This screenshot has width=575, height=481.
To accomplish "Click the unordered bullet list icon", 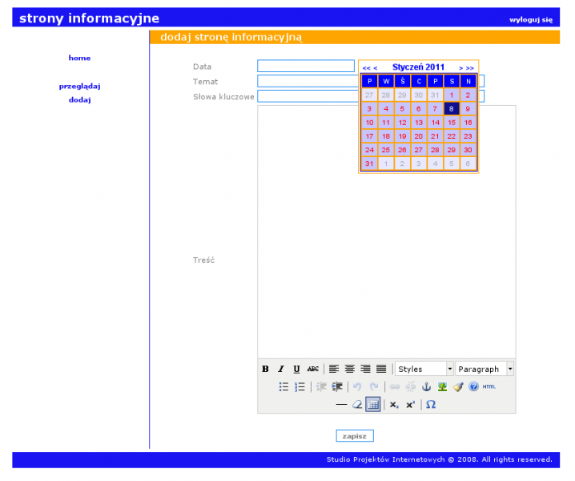I will point(283,386).
